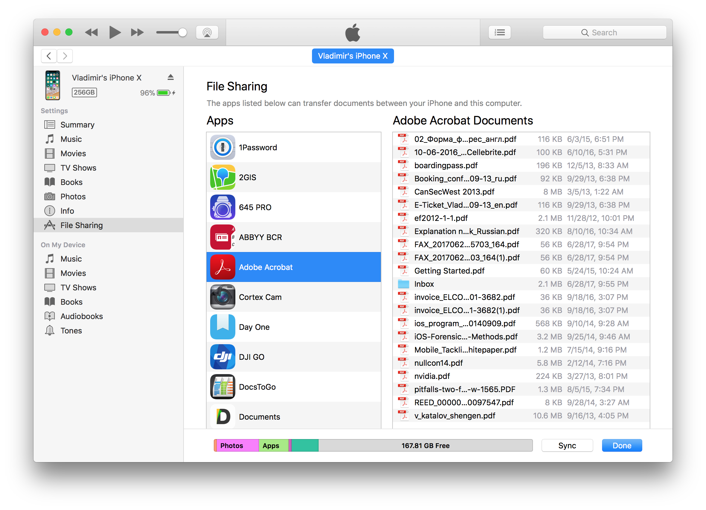Click the Sync button
706x510 pixels.
(x=567, y=445)
